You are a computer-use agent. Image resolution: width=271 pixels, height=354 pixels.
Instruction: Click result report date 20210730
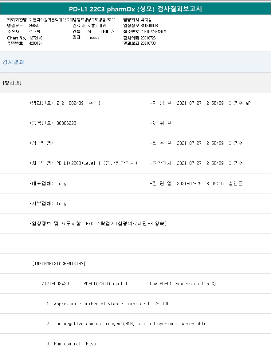pyautogui.click(x=148, y=43)
